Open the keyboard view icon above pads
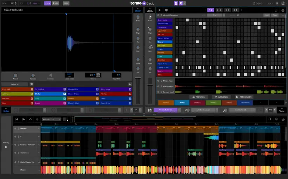 tap(130, 84)
